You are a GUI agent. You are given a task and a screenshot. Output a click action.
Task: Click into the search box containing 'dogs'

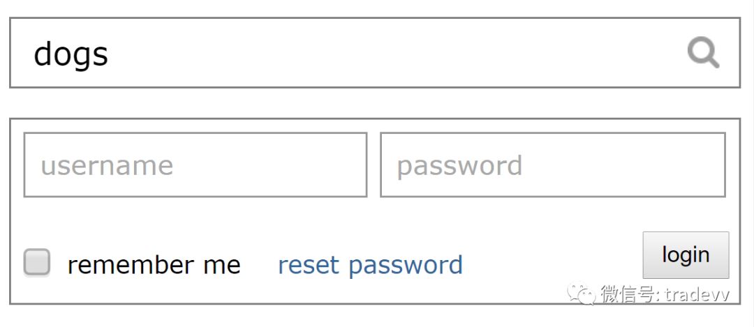(x=349, y=53)
